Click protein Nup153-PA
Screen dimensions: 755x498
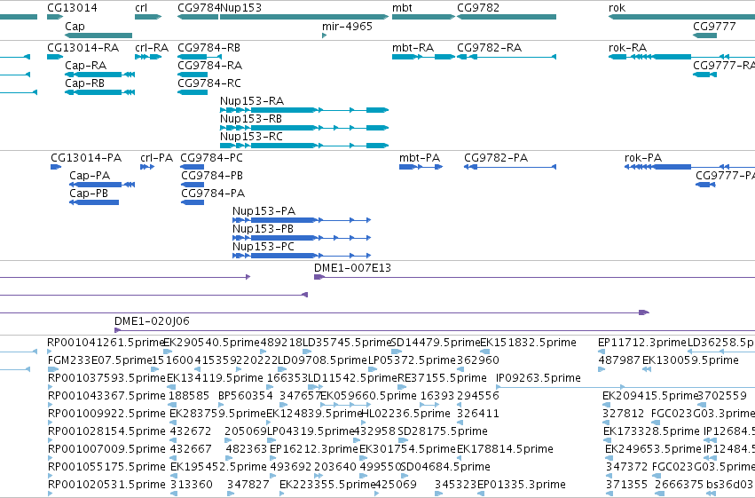click(263, 211)
